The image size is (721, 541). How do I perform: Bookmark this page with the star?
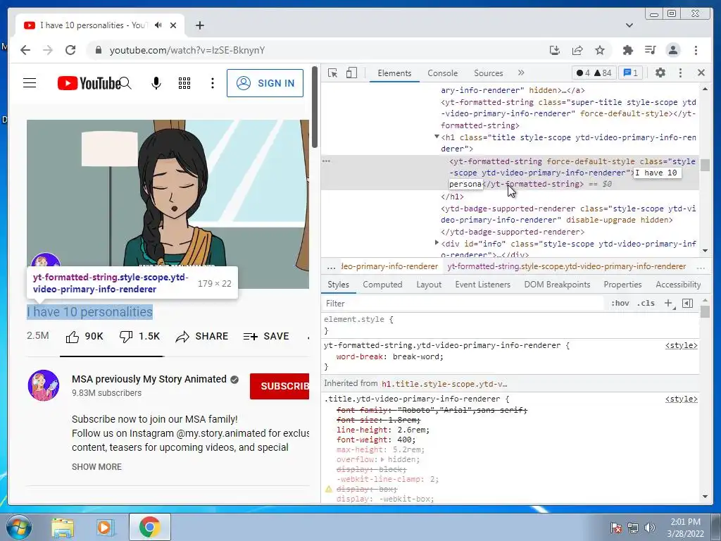600,50
